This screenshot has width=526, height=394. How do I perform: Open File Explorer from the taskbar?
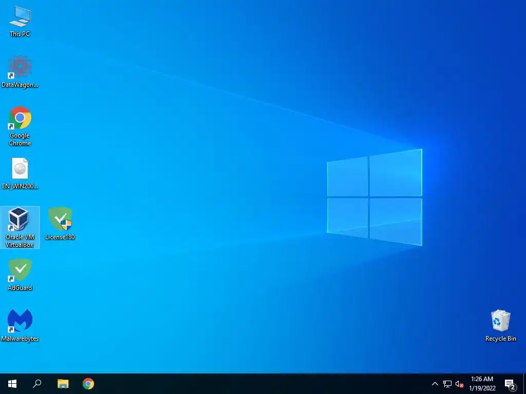(x=63, y=384)
